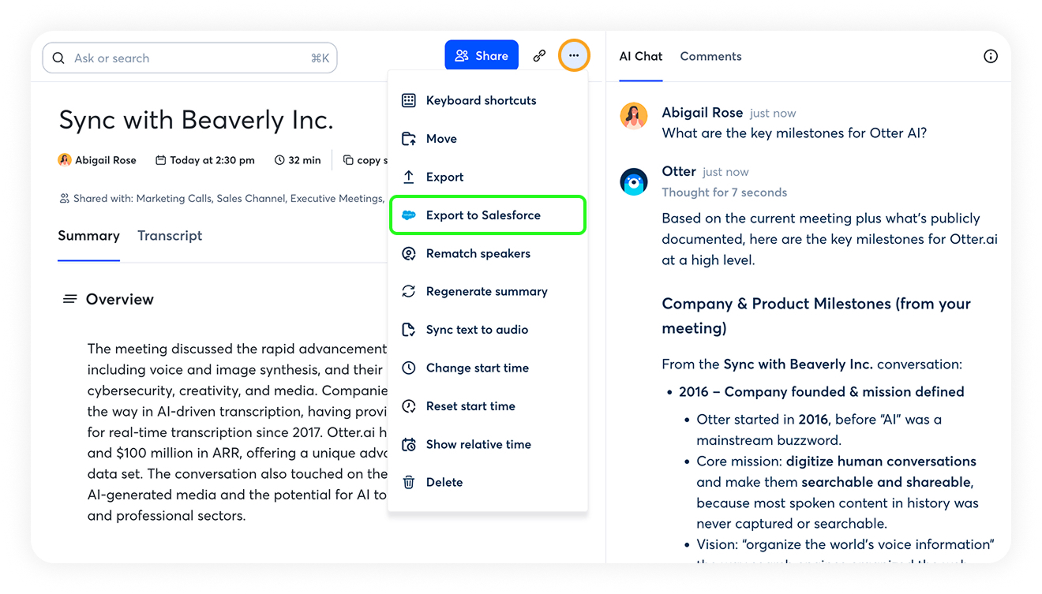Select Export to Salesforce option
The height and width of the screenshot is (594, 1042).
pos(483,215)
